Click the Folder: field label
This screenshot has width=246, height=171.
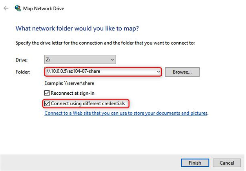23,72
